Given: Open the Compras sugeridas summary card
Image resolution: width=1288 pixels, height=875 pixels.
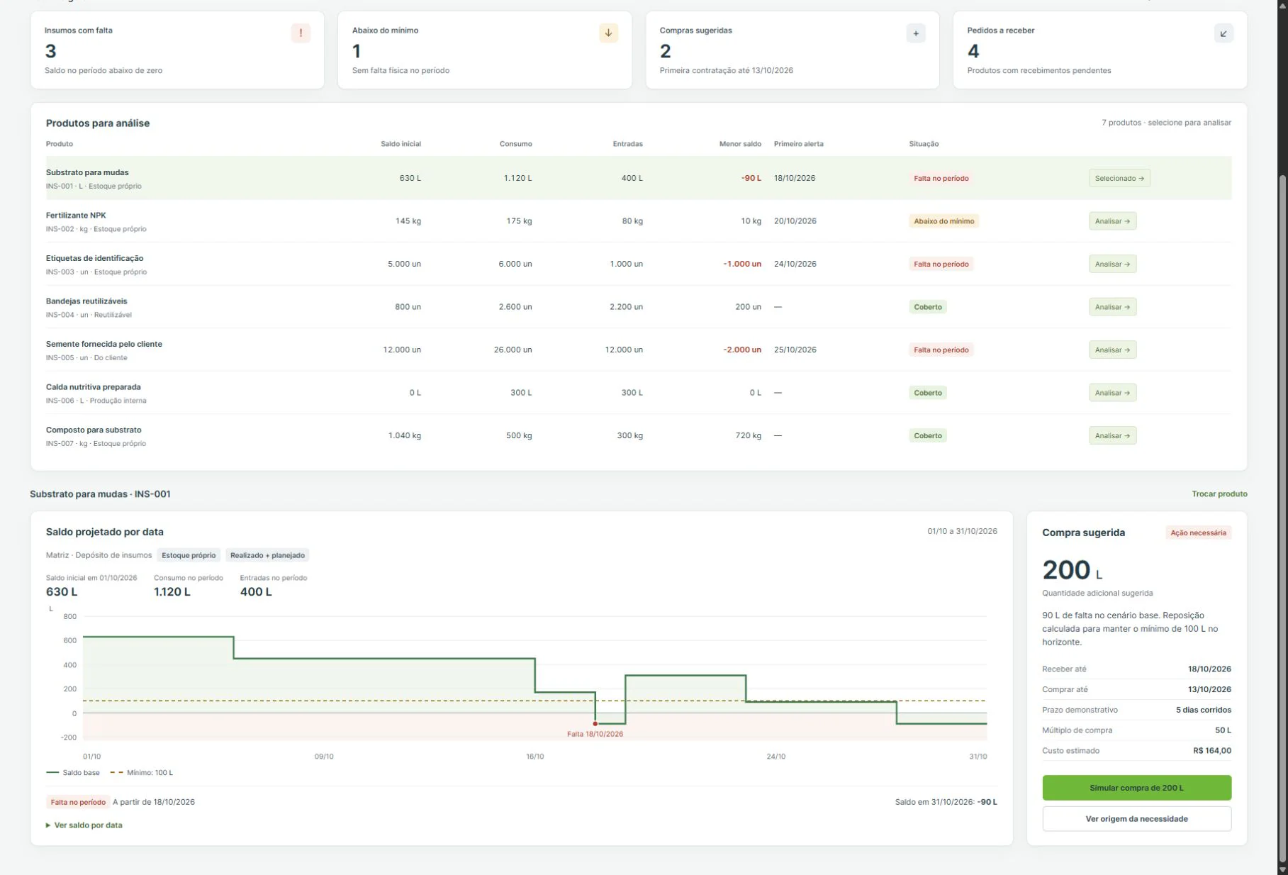Looking at the screenshot, I should 793,50.
